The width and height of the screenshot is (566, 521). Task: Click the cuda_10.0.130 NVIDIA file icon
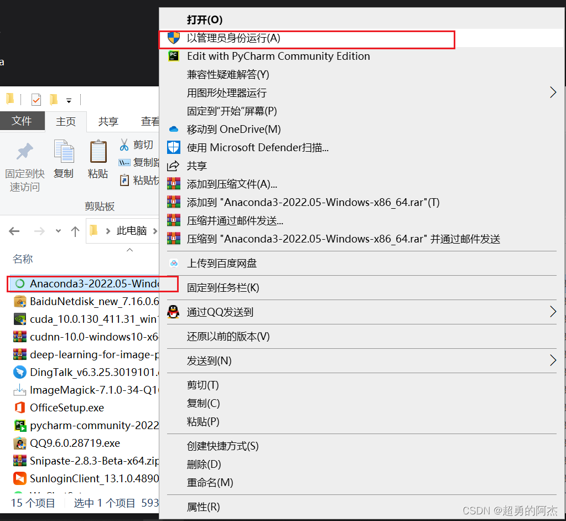[20, 319]
